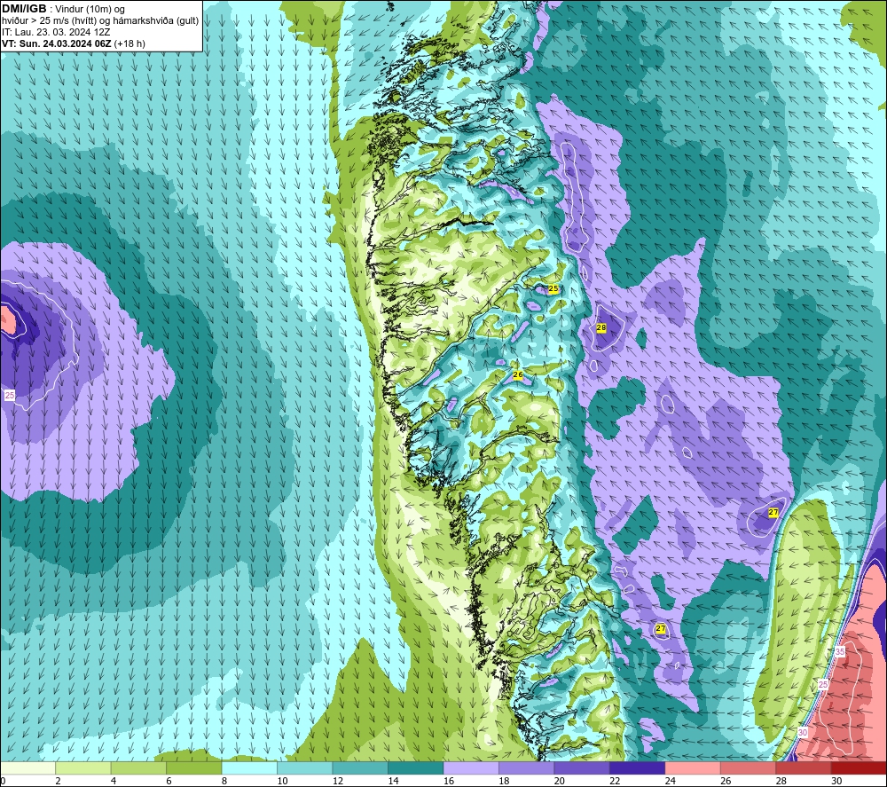Click the white contour label '35'
Viewport: 887px width, 787px height.
click(x=839, y=652)
